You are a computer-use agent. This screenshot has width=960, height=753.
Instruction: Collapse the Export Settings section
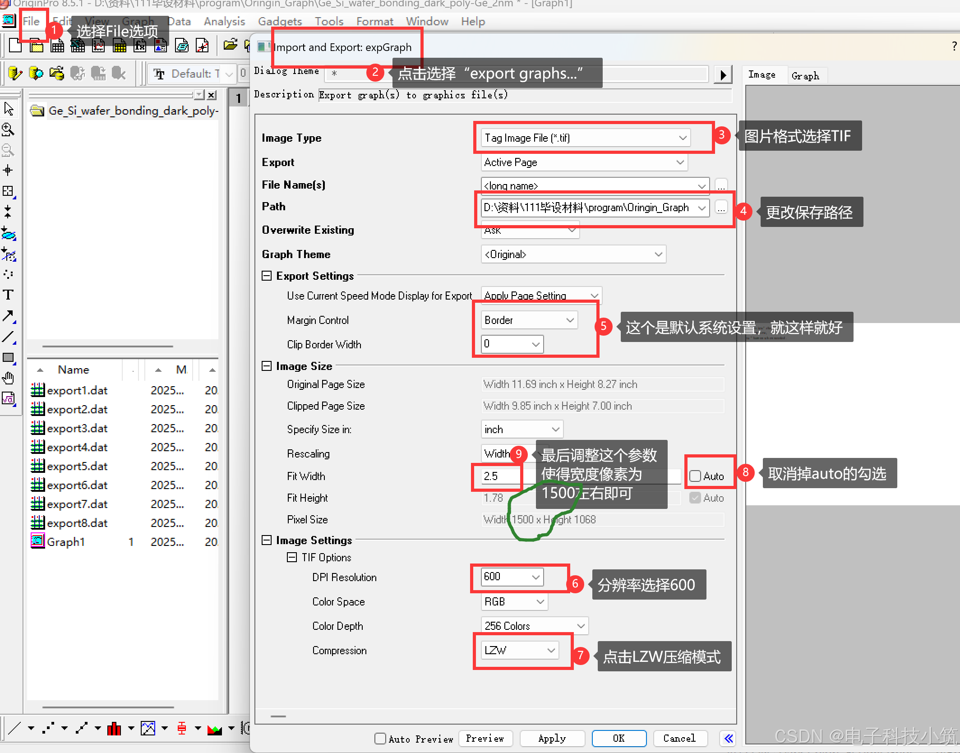267,276
